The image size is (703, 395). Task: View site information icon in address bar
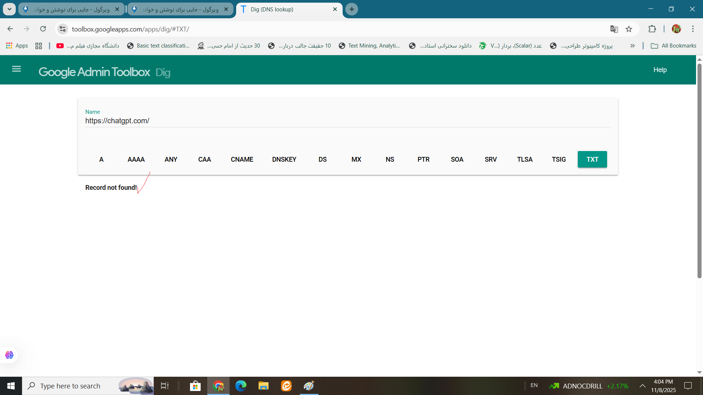[63, 29]
